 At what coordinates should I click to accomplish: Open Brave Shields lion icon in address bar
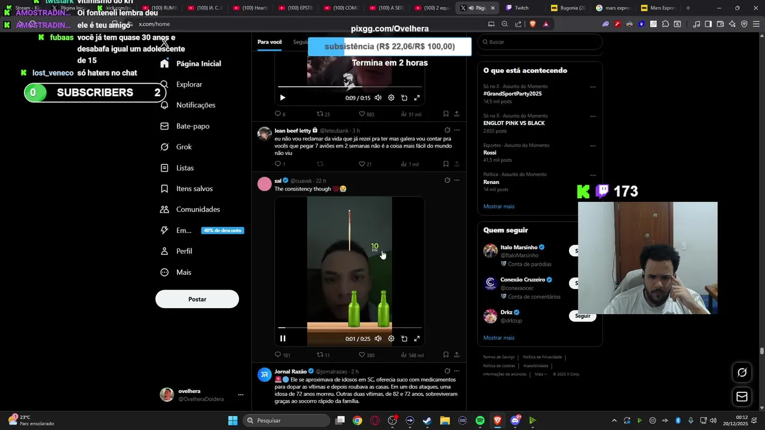[x=533, y=24]
